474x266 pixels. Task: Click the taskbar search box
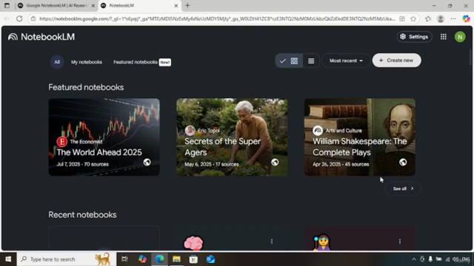(67, 259)
